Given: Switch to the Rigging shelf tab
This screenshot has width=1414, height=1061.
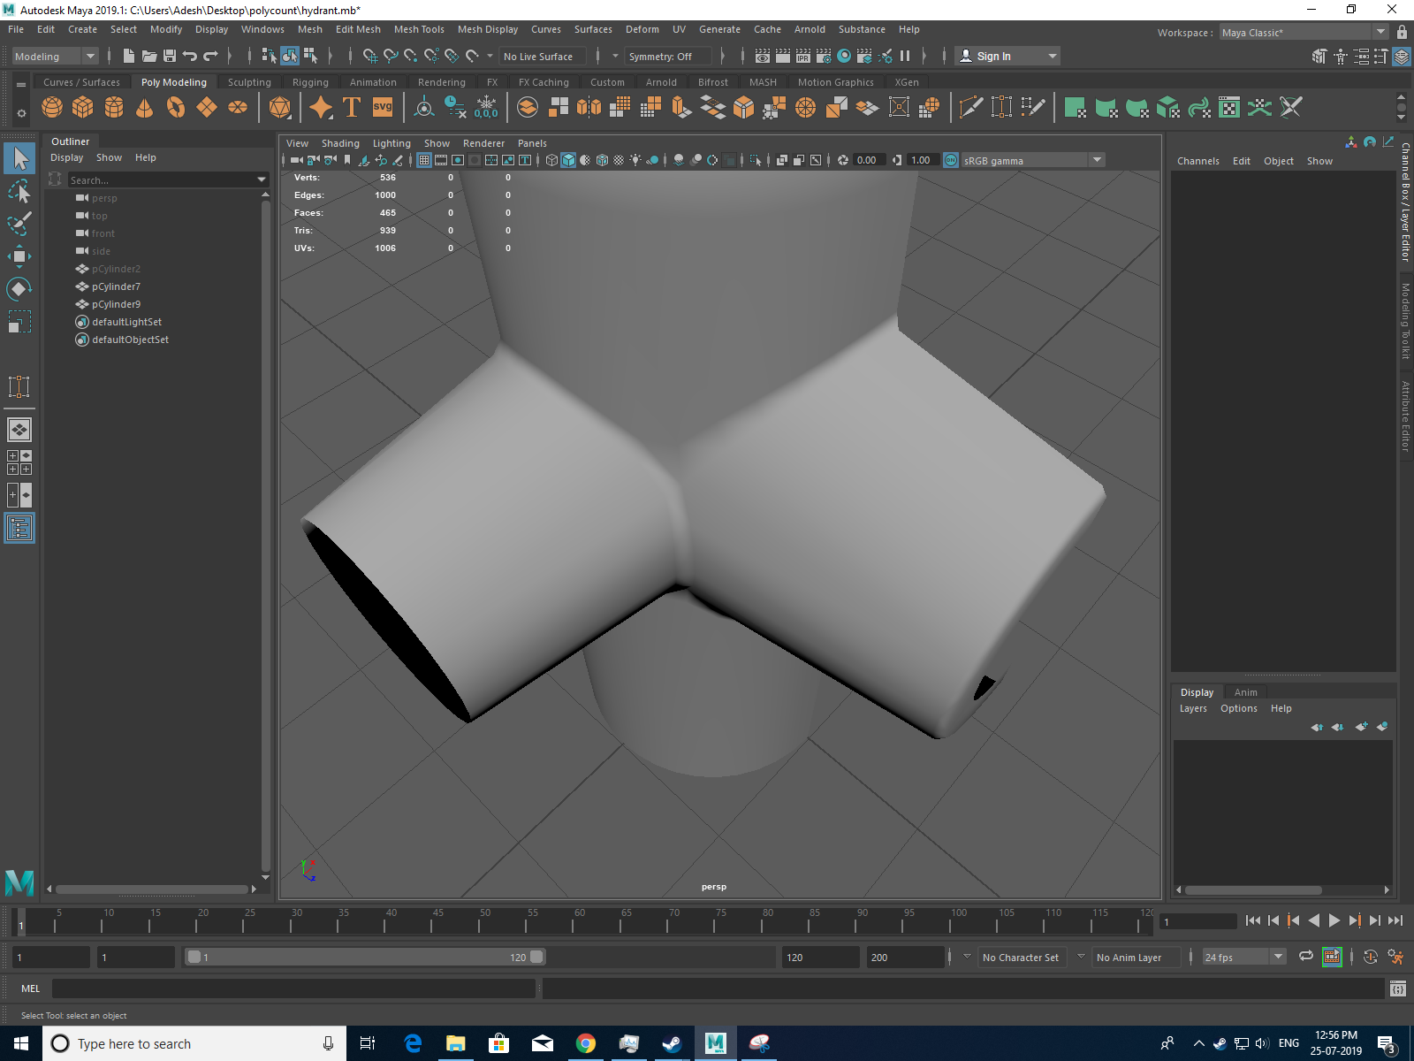Looking at the screenshot, I should [310, 82].
